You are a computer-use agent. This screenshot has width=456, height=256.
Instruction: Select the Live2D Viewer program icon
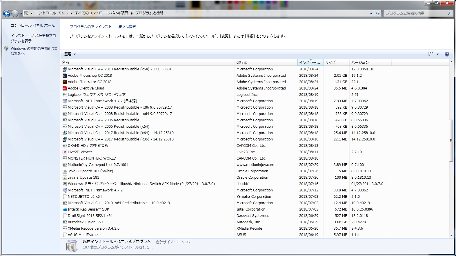tap(65, 152)
